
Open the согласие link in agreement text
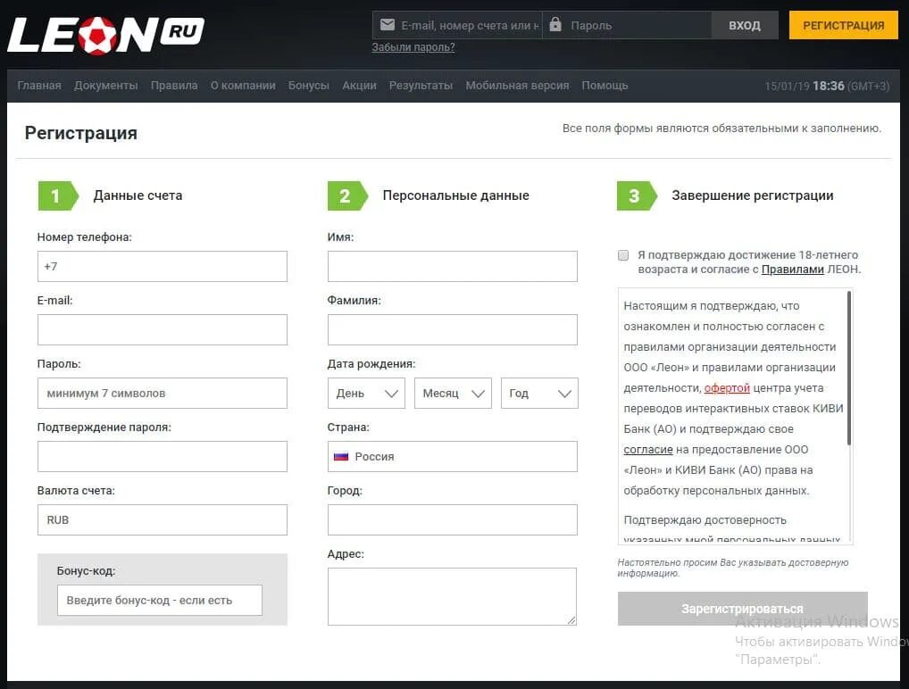click(648, 449)
